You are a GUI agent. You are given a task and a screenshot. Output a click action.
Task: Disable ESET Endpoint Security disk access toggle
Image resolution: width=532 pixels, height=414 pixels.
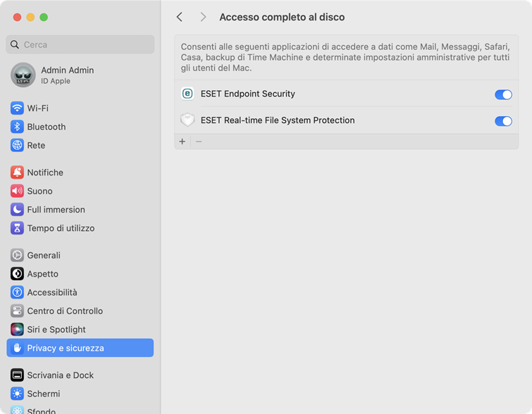pyautogui.click(x=503, y=94)
